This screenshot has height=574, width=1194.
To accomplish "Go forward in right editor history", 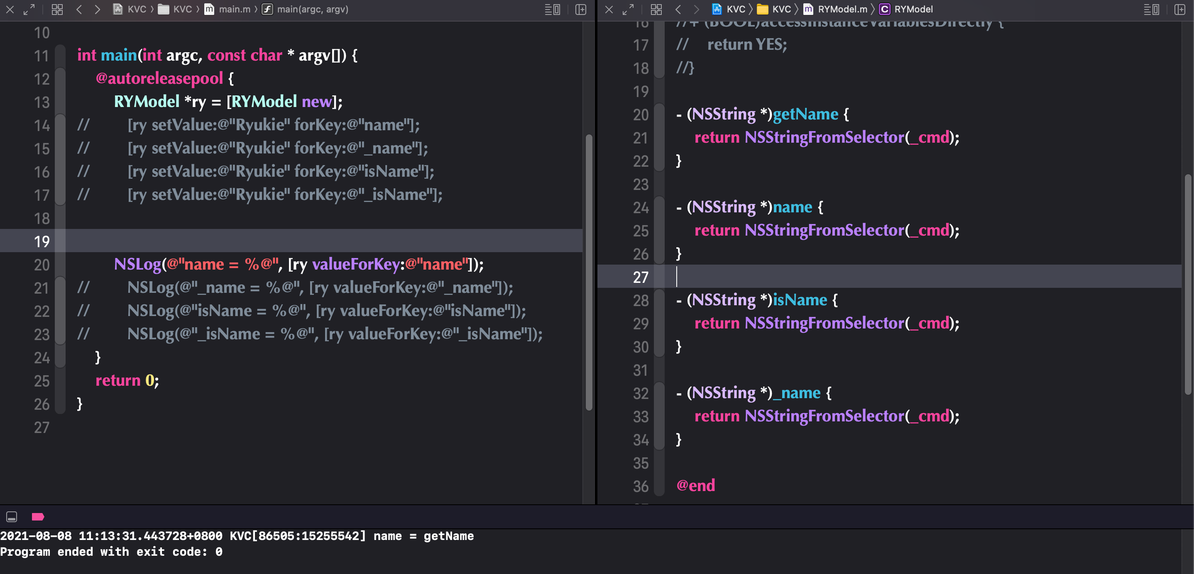I will [x=697, y=9].
